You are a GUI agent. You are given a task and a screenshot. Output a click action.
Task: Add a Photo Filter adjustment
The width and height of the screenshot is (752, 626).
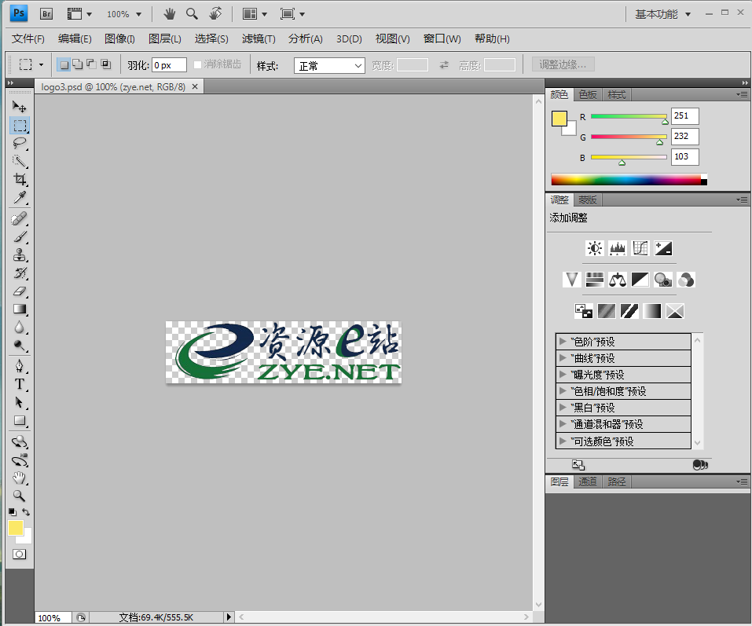pyautogui.click(x=663, y=280)
